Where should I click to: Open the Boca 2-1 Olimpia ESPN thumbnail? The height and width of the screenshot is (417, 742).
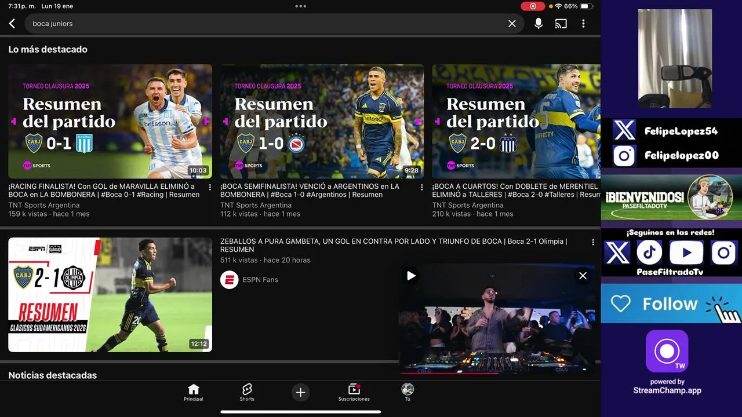click(110, 295)
